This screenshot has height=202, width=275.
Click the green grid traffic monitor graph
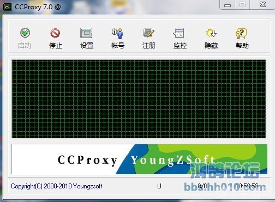[139, 99]
